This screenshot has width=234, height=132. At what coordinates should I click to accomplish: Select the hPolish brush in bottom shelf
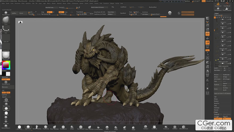click(x=72, y=127)
